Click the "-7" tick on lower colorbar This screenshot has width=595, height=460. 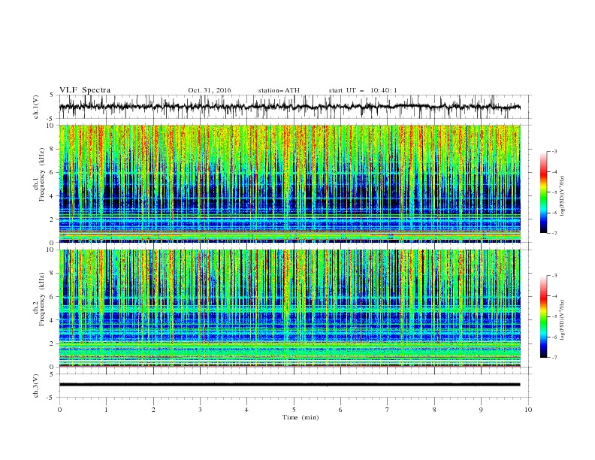pyautogui.click(x=554, y=358)
